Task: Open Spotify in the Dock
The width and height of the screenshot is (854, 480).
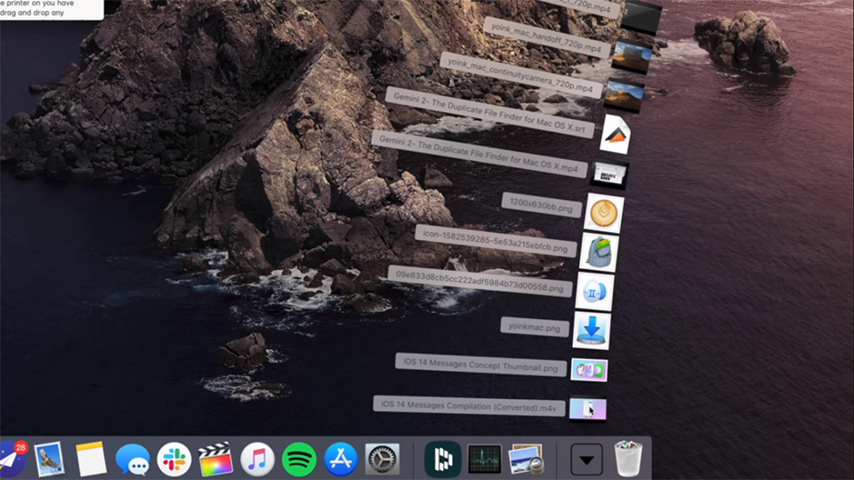Action: [299, 460]
